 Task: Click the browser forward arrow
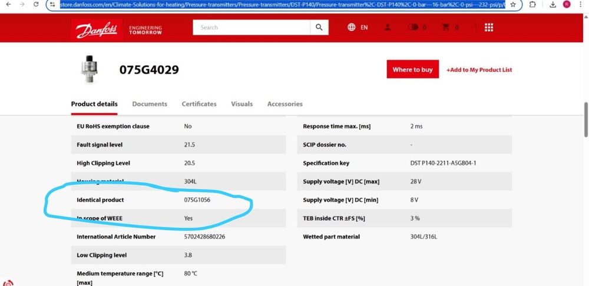tap(22, 4)
